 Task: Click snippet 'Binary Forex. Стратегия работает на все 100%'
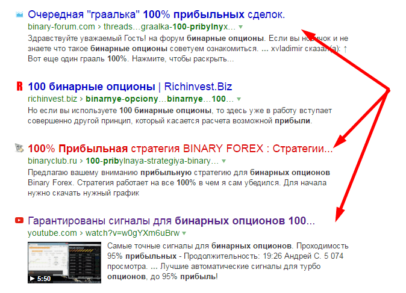(112, 182)
